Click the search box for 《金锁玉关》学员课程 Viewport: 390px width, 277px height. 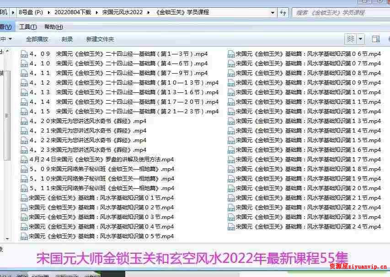341,12
